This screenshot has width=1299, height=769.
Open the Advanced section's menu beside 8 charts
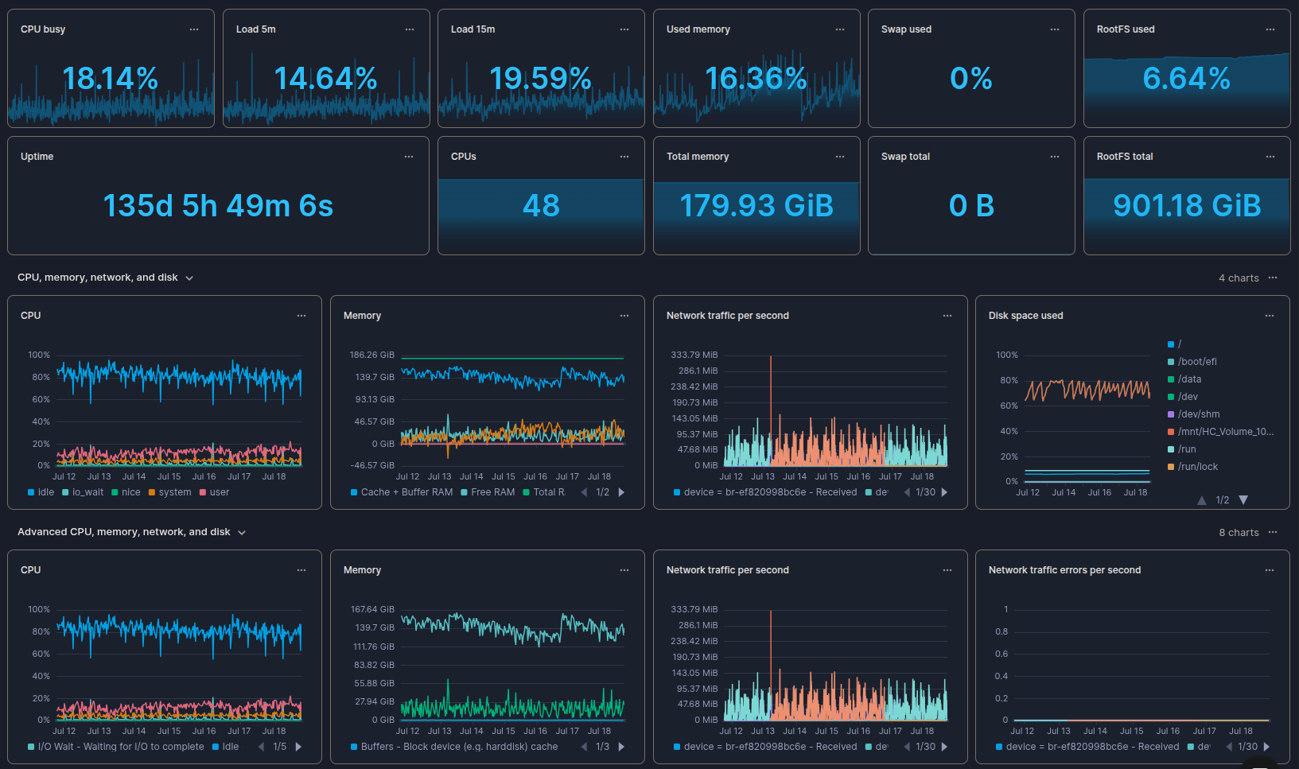click(1273, 532)
